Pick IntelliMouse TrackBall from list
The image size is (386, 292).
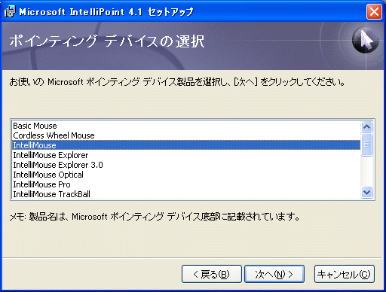[186, 194]
